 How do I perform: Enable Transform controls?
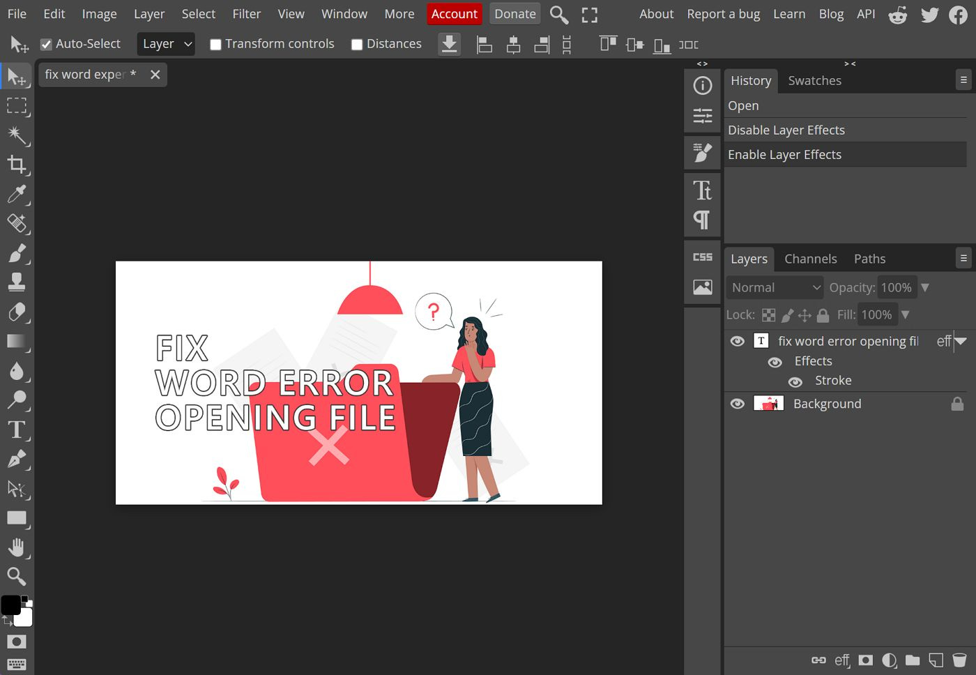point(215,44)
